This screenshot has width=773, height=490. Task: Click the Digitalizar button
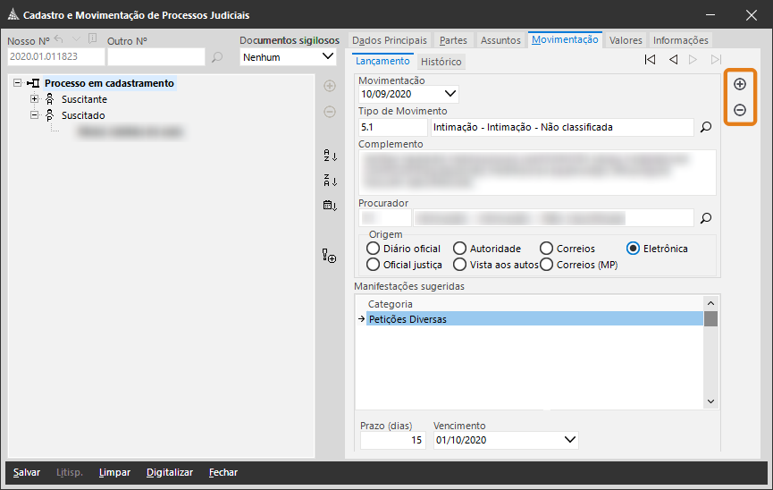point(169,472)
